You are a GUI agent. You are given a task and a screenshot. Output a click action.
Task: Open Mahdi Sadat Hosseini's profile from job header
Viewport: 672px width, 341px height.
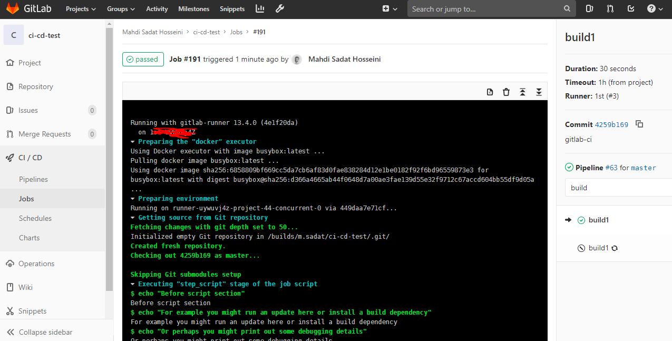coord(345,60)
